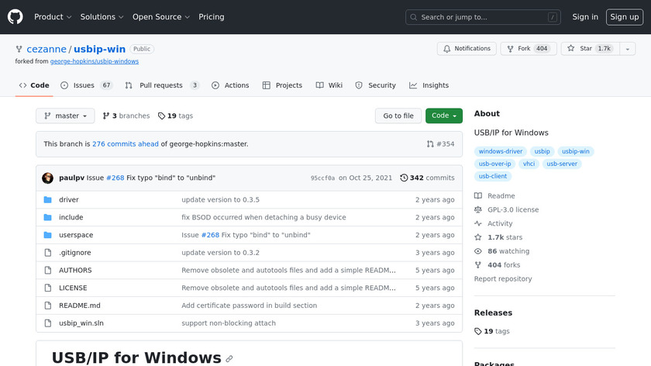Switch to the Insights tab
This screenshot has width=651, height=366.
point(429,85)
